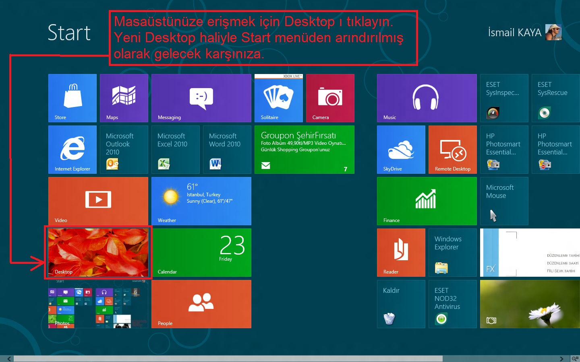Launch Internet Explorer tile
The width and height of the screenshot is (580, 362).
tap(72, 150)
